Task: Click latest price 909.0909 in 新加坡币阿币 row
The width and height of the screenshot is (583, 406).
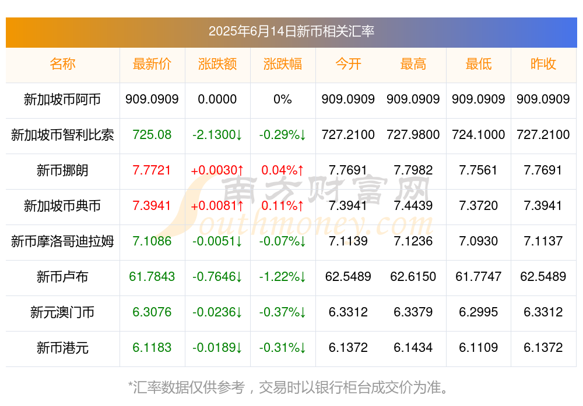Action: 152,99
